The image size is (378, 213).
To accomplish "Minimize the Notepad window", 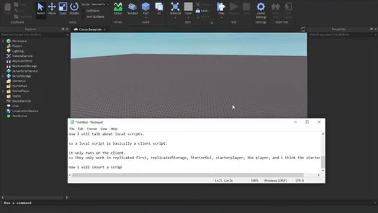I will click(x=295, y=122).
